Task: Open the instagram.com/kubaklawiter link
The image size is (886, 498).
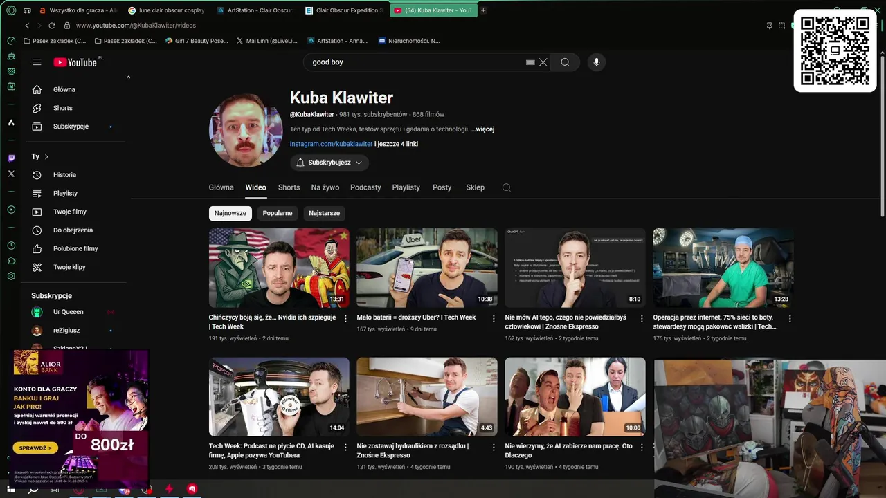Action: coord(331,144)
